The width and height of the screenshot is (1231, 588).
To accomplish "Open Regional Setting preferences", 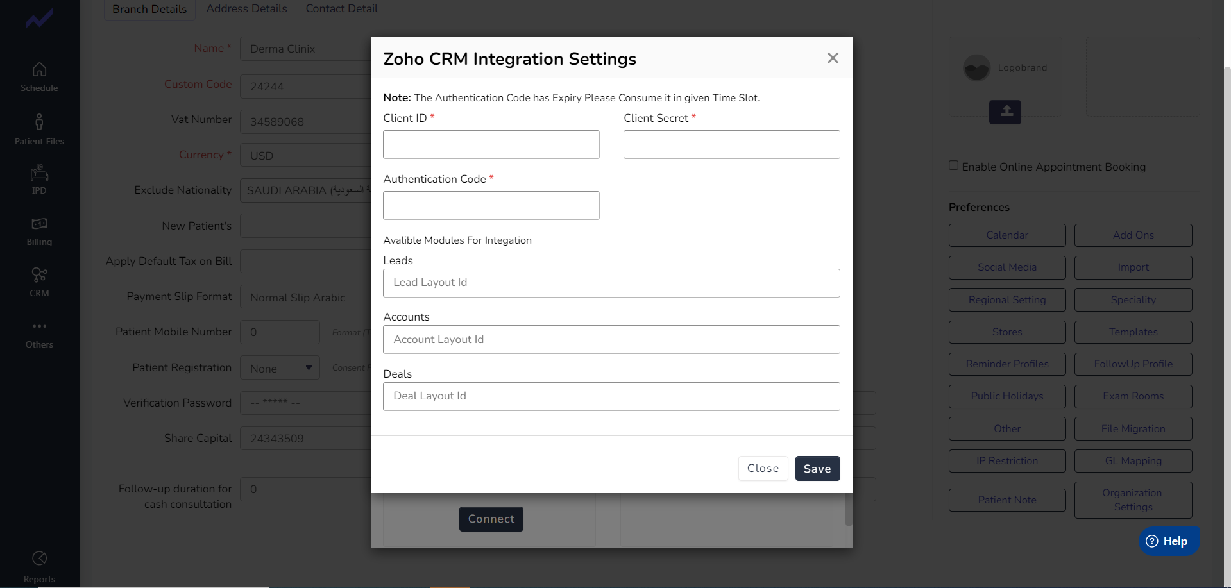I will click(1007, 299).
